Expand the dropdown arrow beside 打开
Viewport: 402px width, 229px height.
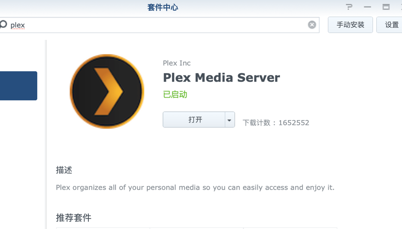tap(230, 120)
